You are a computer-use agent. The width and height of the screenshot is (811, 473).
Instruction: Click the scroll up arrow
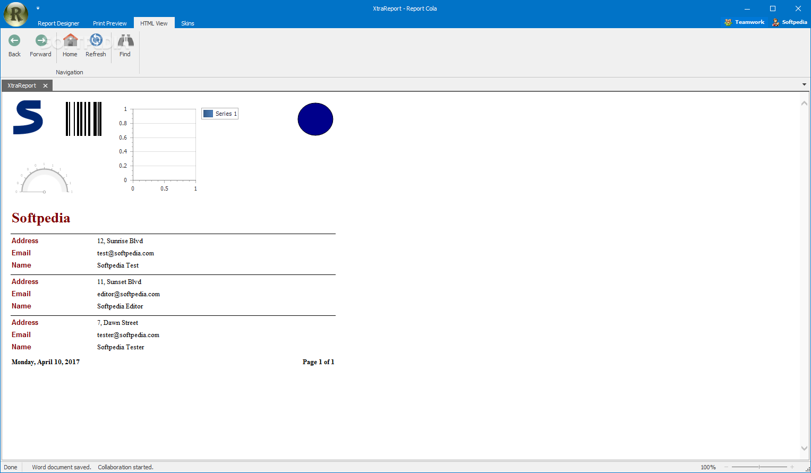pos(804,103)
